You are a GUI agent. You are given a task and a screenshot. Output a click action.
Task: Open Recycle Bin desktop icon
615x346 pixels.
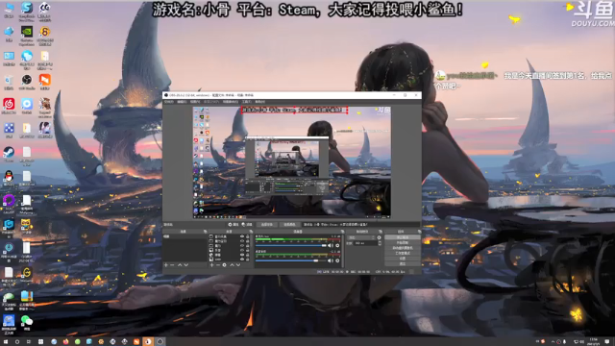9,82
